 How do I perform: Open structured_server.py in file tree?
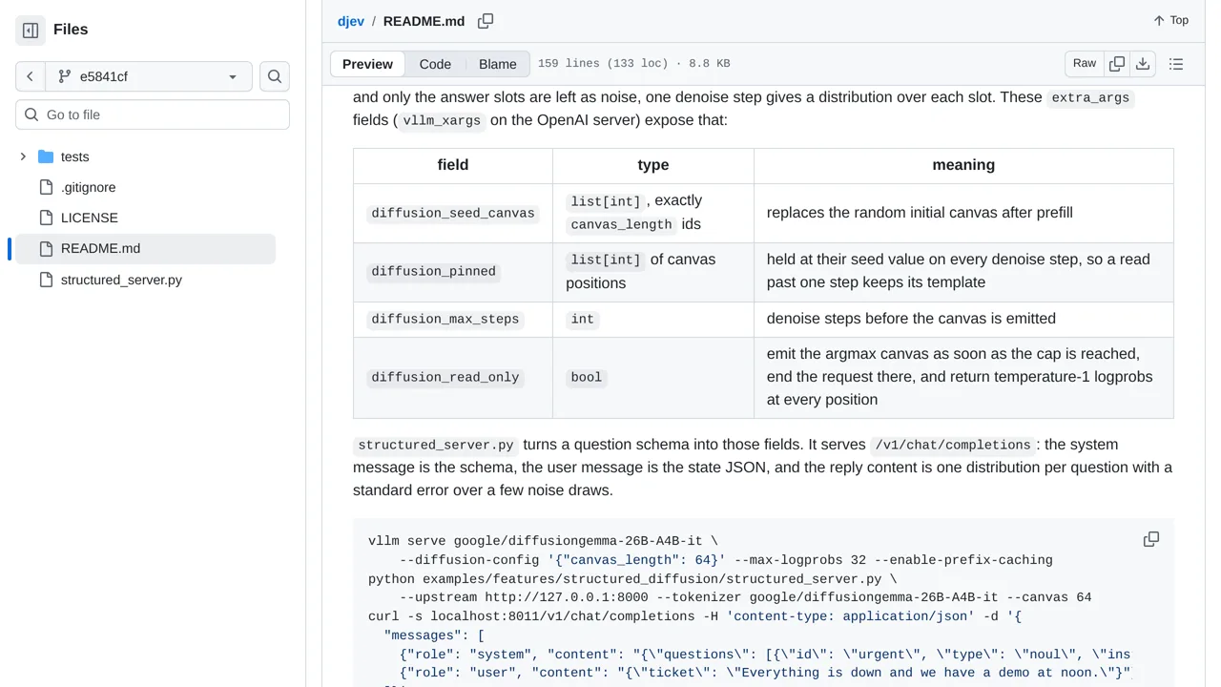(121, 280)
